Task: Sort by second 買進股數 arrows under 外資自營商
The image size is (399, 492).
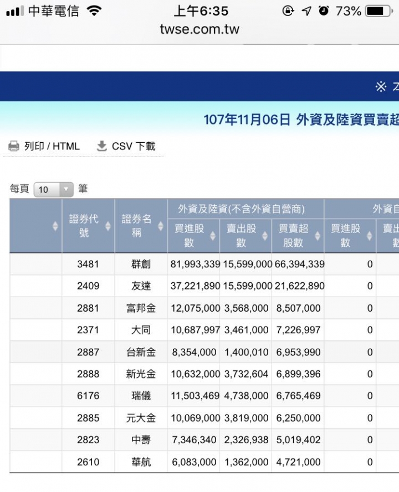Action: [x=370, y=236]
